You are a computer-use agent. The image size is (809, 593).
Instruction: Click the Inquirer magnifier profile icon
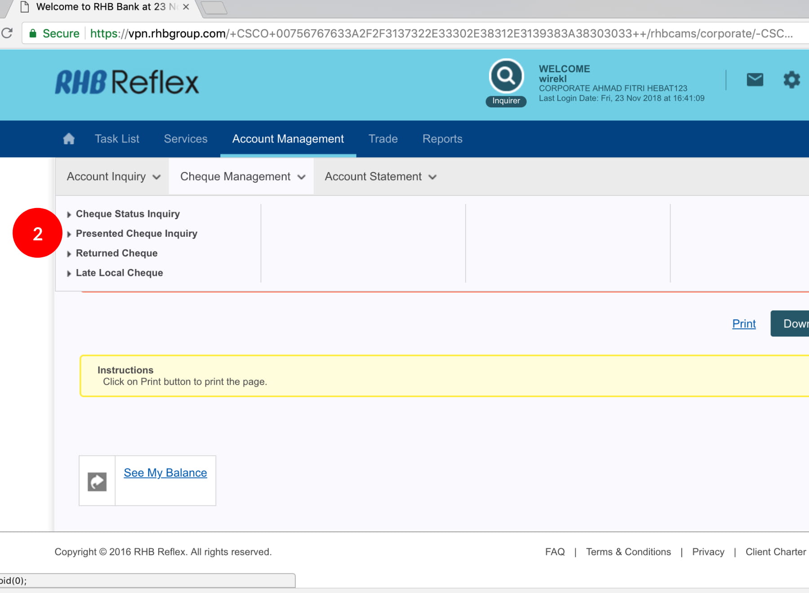506,76
